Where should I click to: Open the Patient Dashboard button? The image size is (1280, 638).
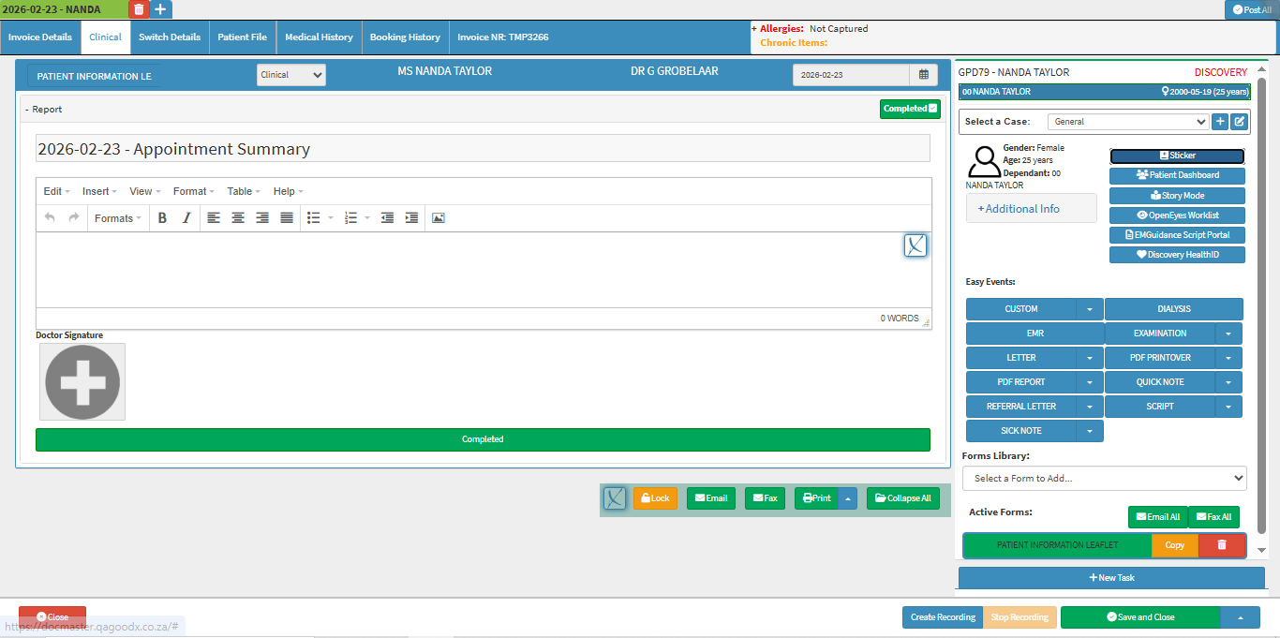pyautogui.click(x=1178, y=175)
